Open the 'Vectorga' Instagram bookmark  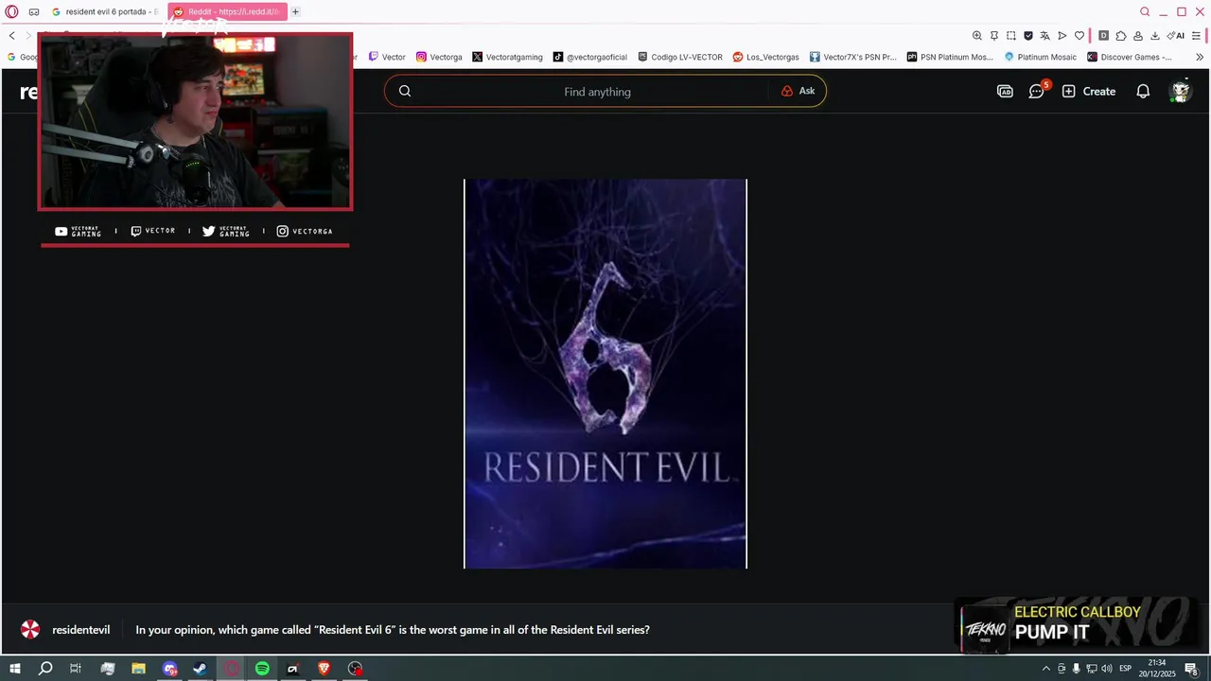439,57
